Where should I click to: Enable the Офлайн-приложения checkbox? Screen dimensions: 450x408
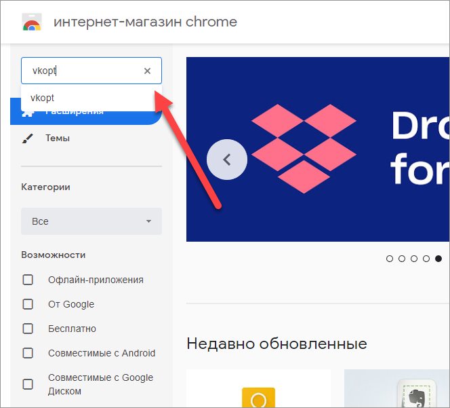point(28,280)
